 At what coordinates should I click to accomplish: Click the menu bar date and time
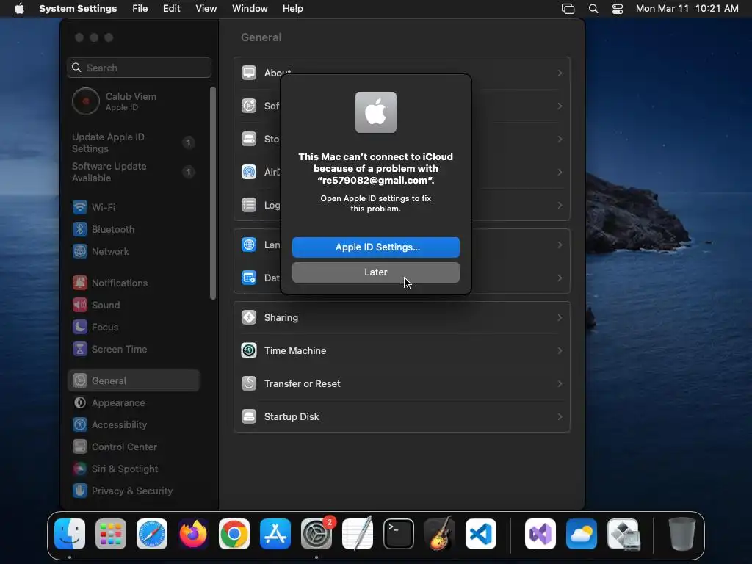[x=687, y=9]
